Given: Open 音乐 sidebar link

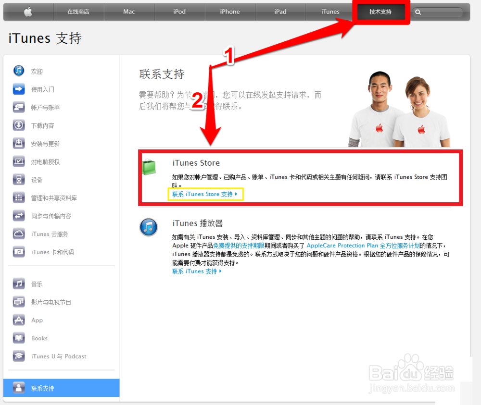Looking at the screenshot, I should click(x=37, y=284).
